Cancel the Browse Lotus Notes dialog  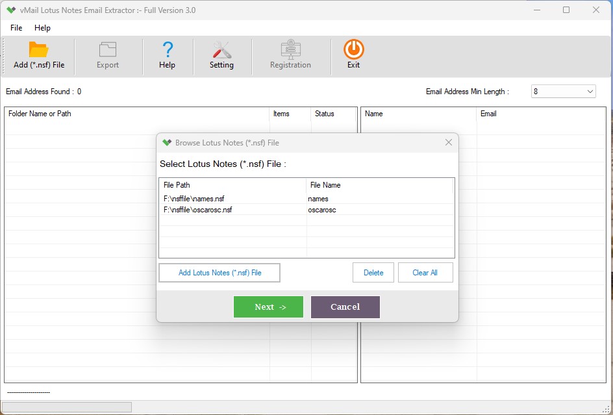(345, 307)
